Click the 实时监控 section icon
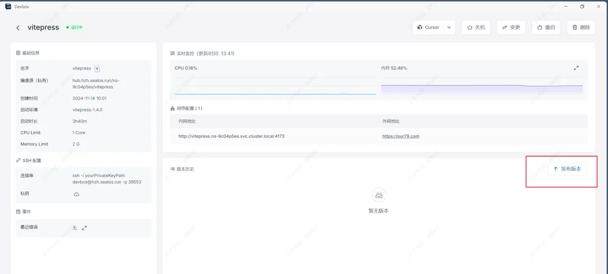This screenshot has width=608, height=274. point(173,53)
